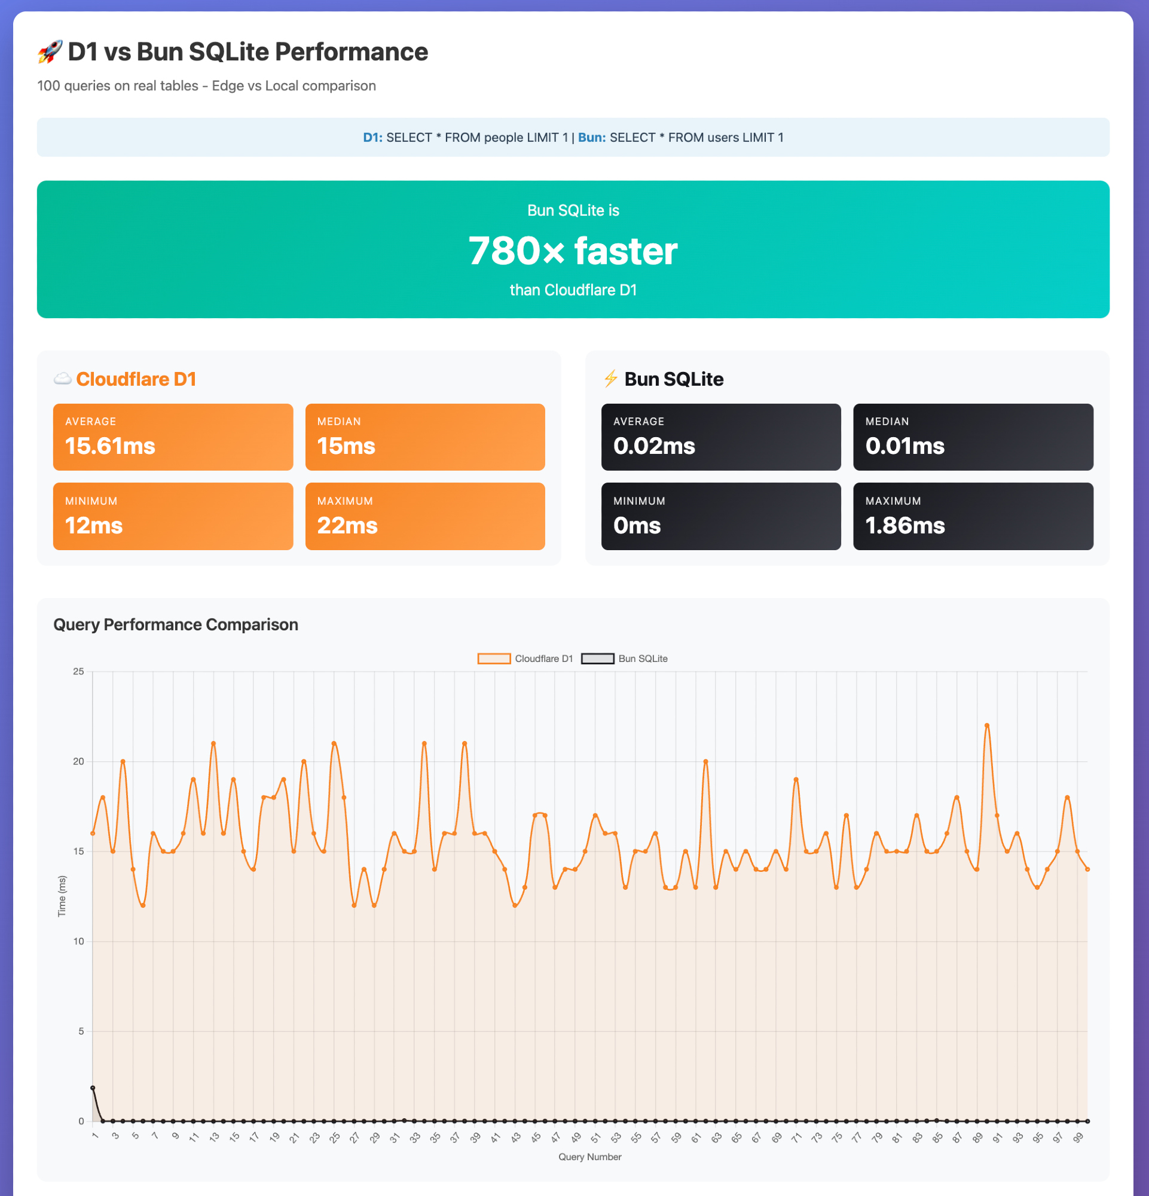Click the Cloudflare D1 Maximum 22ms card
1149x1196 pixels.
[424, 516]
